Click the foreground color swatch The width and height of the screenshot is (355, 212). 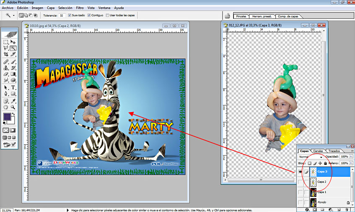7,117
